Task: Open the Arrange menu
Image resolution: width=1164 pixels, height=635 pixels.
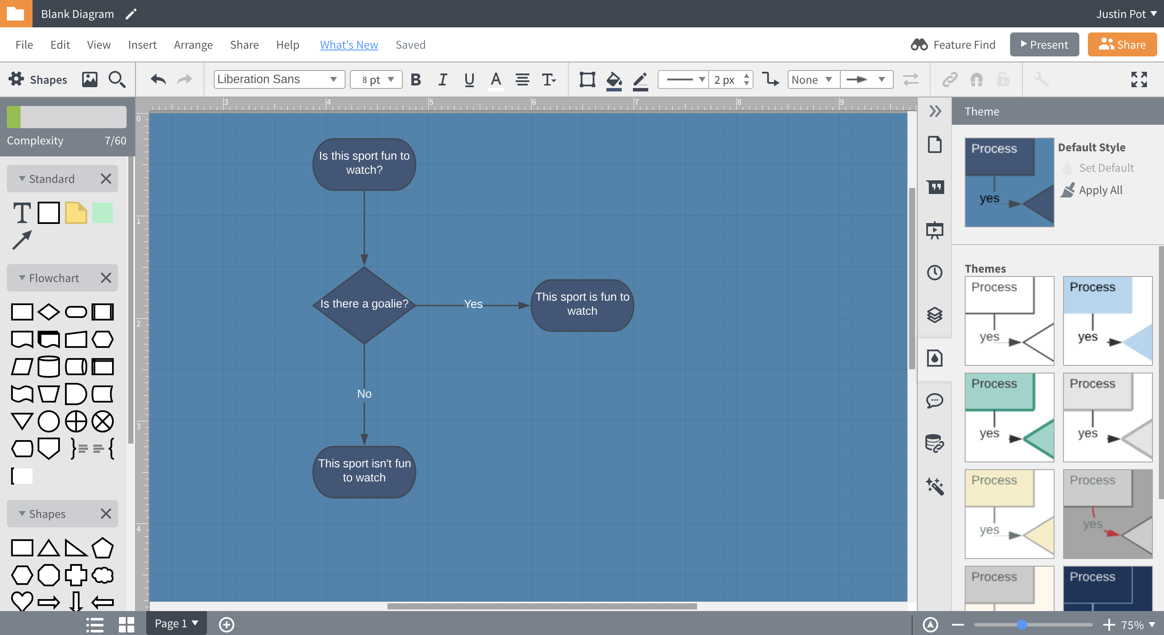Action: 193,44
